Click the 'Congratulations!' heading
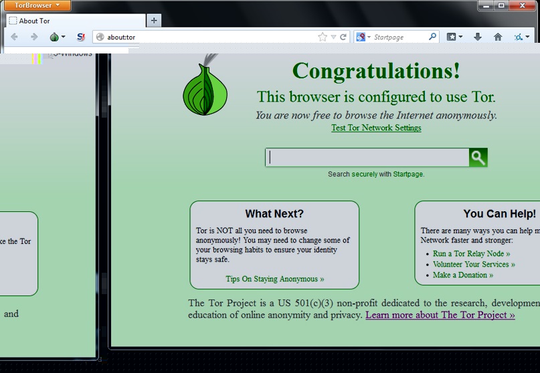The width and height of the screenshot is (540, 373). [x=376, y=71]
